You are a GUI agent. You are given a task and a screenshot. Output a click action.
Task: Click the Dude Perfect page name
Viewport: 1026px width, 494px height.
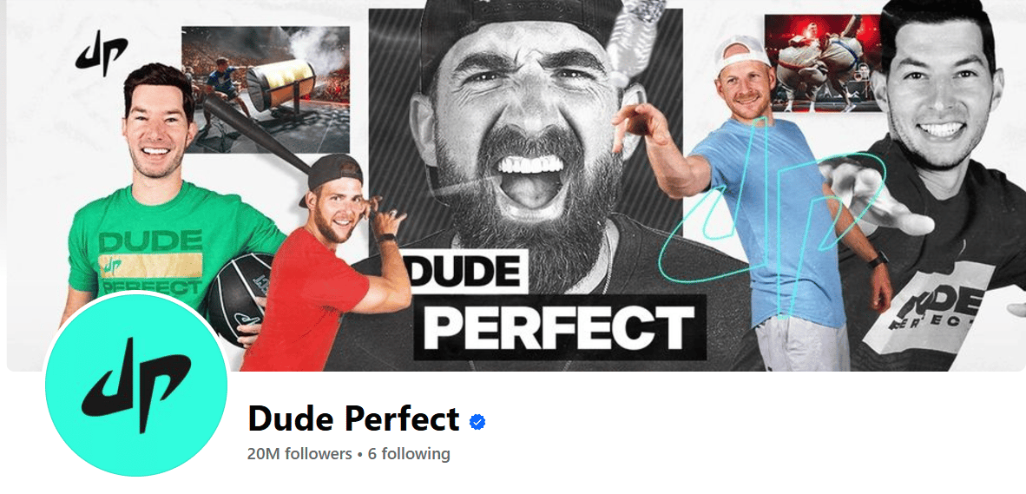(354, 419)
